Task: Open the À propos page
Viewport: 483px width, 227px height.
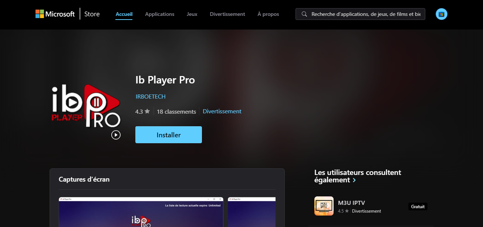Action: 268,14
